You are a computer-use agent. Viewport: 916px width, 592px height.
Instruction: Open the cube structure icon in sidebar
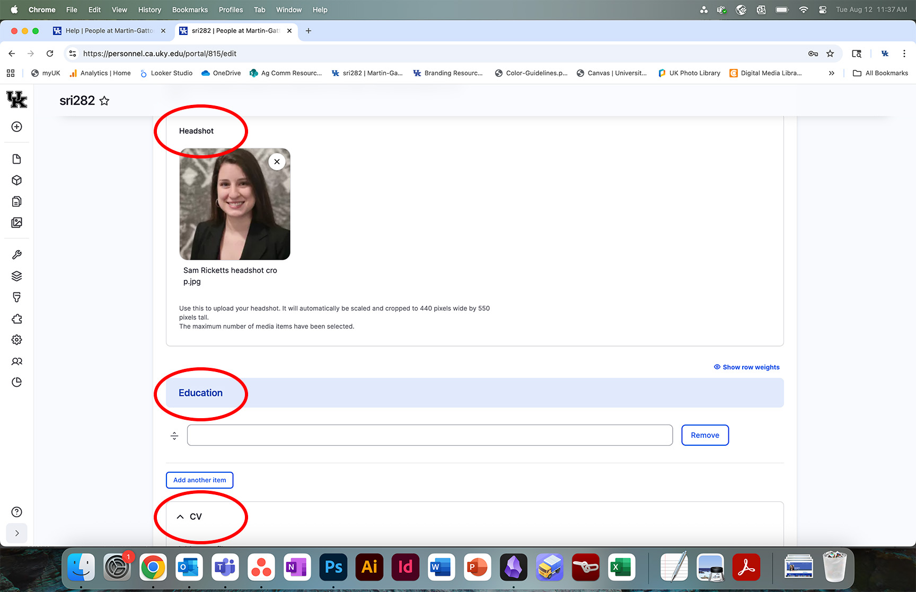17,180
